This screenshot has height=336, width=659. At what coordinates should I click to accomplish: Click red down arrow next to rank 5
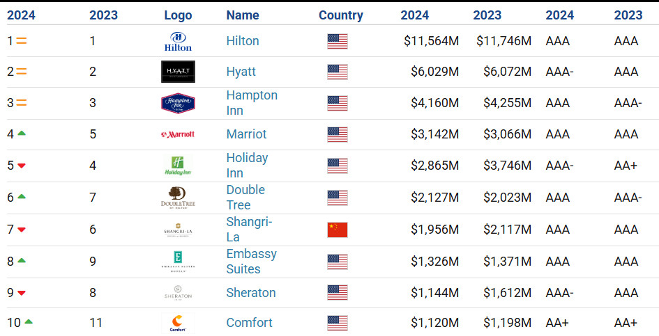click(22, 166)
